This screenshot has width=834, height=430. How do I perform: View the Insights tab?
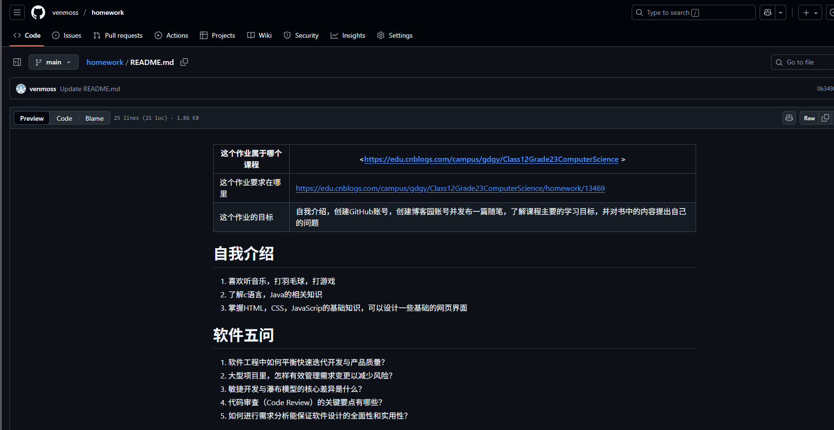[x=348, y=35]
